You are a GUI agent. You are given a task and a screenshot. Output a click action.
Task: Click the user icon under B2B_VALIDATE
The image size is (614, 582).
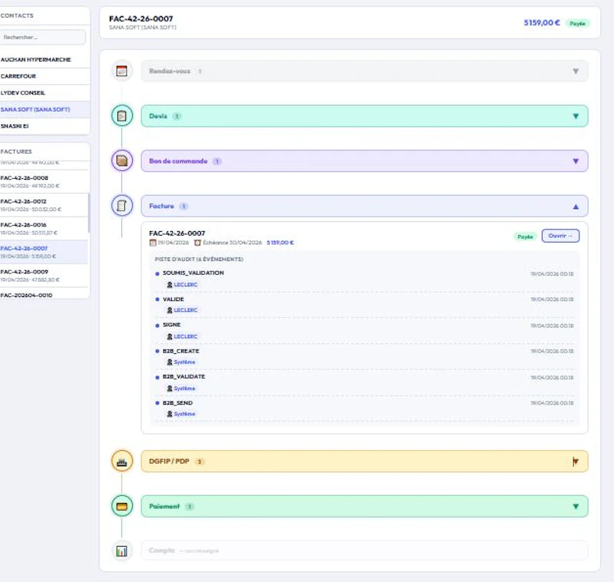point(170,389)
